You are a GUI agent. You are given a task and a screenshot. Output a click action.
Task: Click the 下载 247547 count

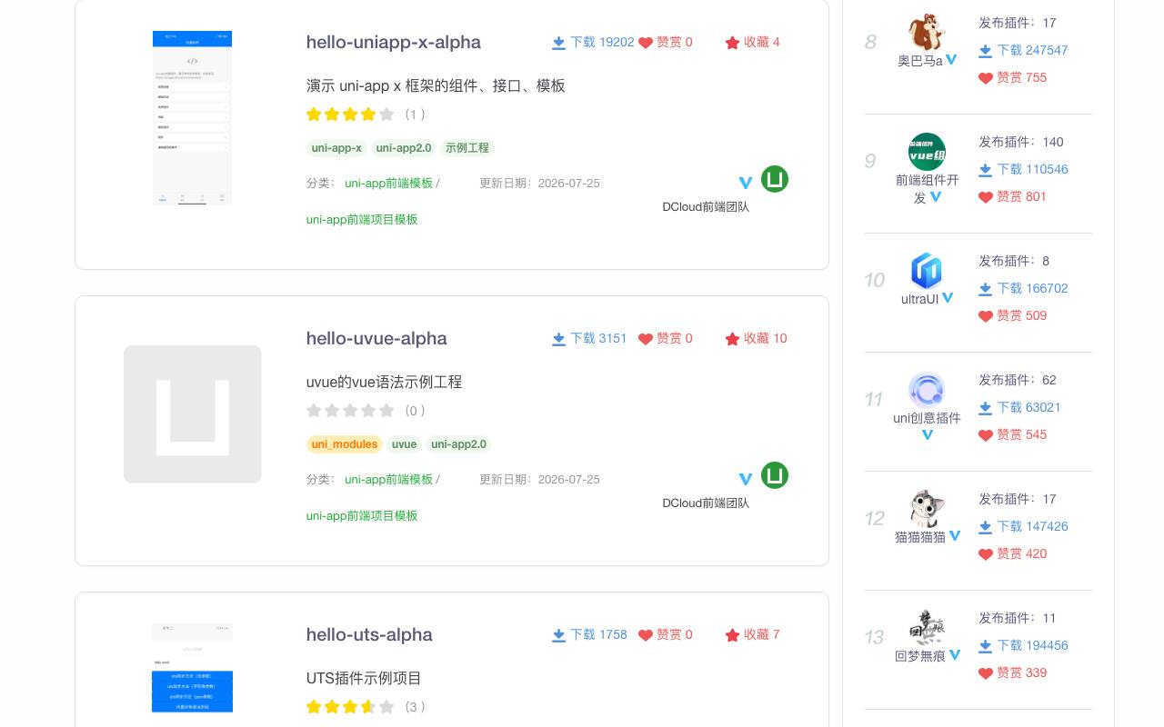(1032, 50)
